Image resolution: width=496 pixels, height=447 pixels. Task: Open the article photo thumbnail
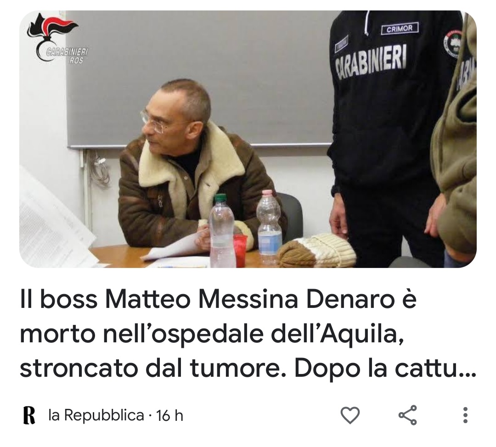click(x=248, y=139)
